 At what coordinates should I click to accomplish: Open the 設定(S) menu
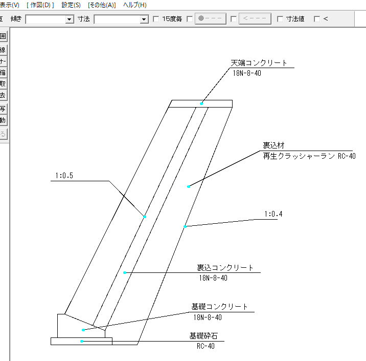(71, 5)
